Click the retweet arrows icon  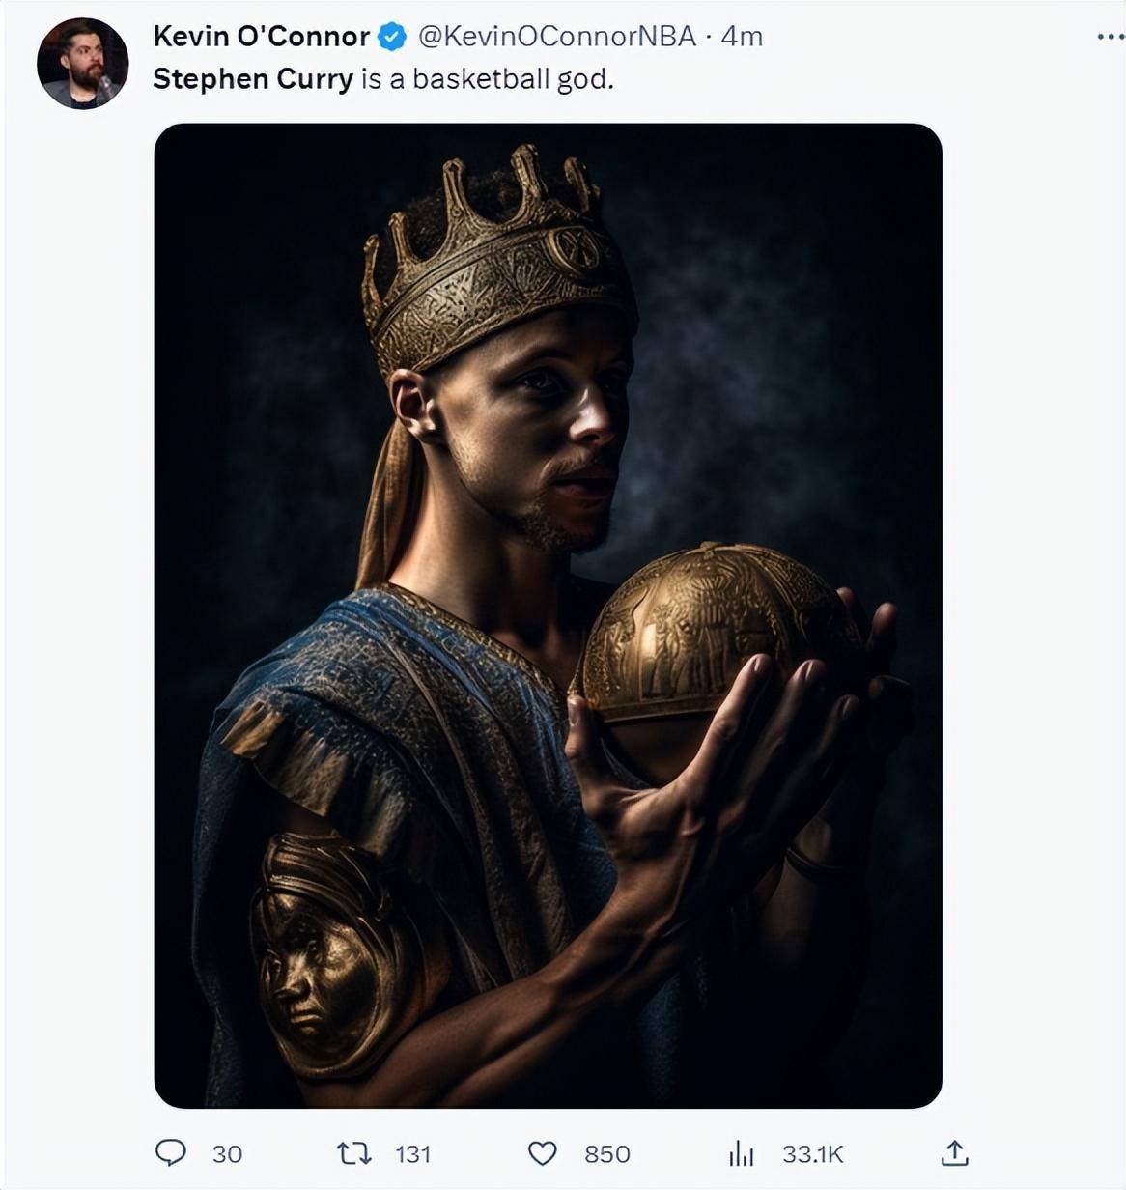(x=353, y=1152)
